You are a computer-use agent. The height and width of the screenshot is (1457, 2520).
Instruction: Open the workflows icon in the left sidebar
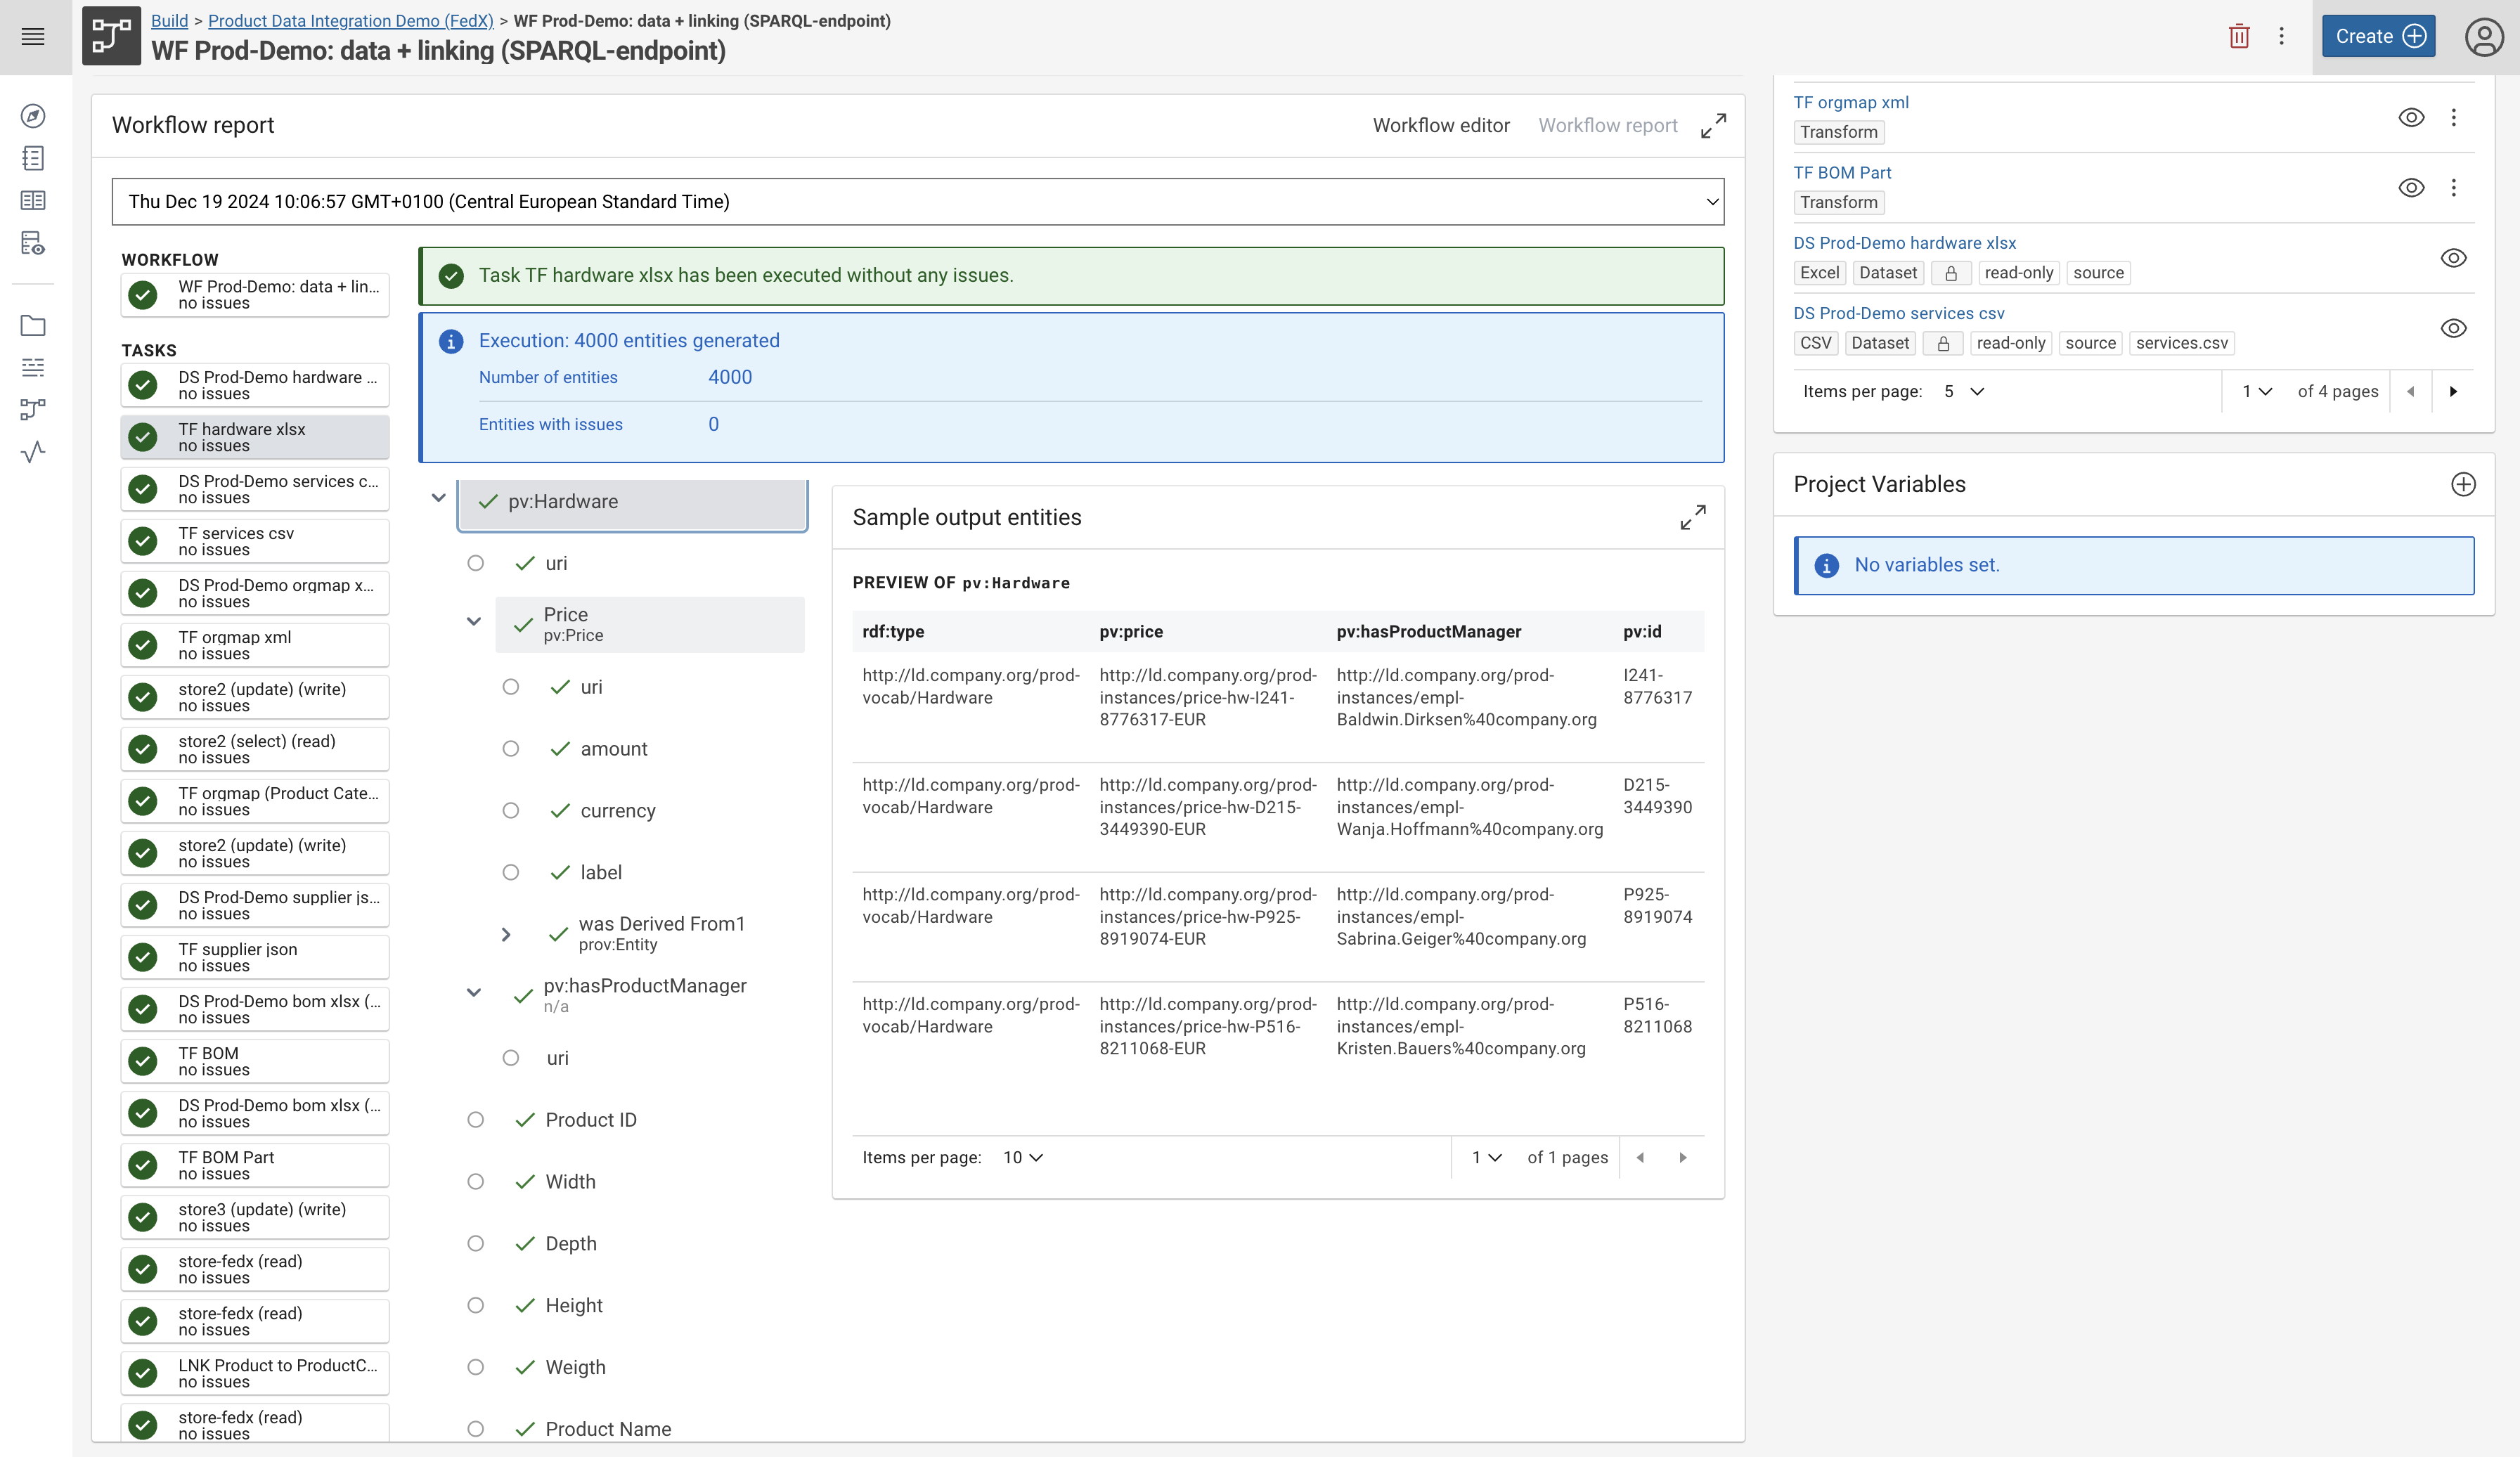[33, 409]
